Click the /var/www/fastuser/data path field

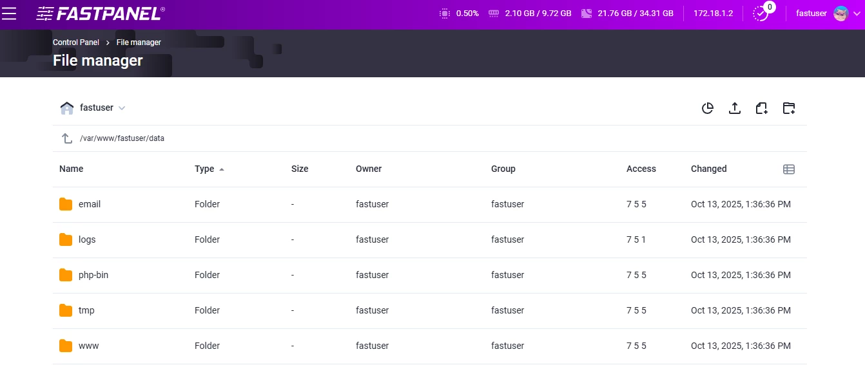point(122,138)
